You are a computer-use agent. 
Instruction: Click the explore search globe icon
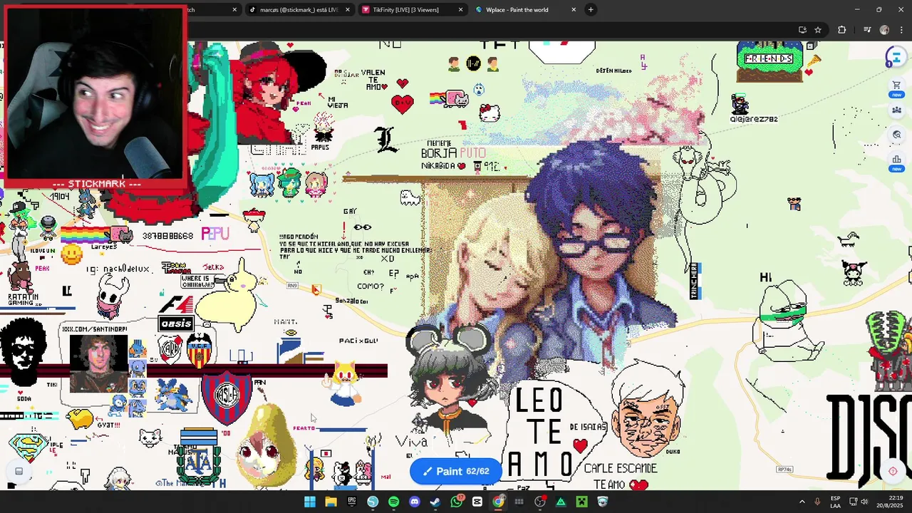coord(896,135)
